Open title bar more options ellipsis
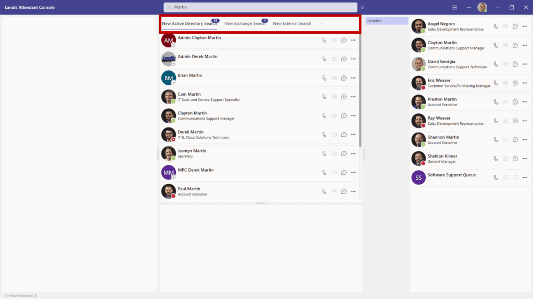The width and height of the screenshot is (533, 299). [469, 7]
